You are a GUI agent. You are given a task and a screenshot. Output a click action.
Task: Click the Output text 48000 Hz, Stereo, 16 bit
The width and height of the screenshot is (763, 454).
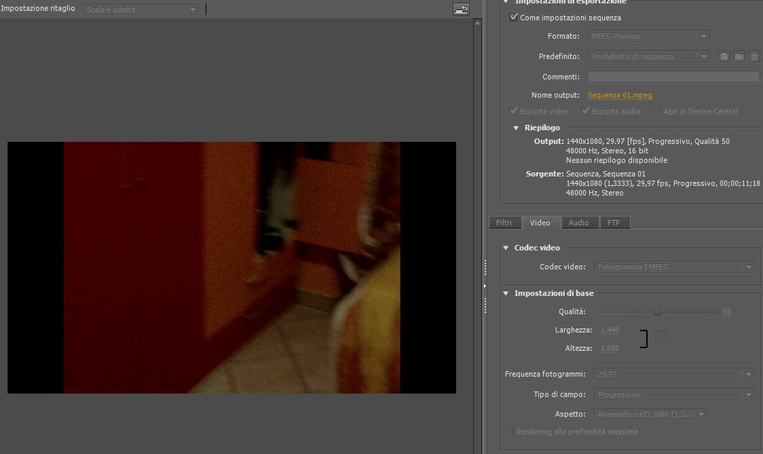click(608, 151)
